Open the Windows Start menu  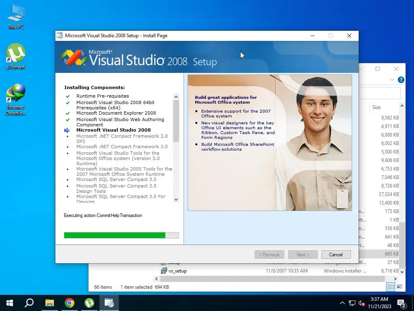[10, 303]
